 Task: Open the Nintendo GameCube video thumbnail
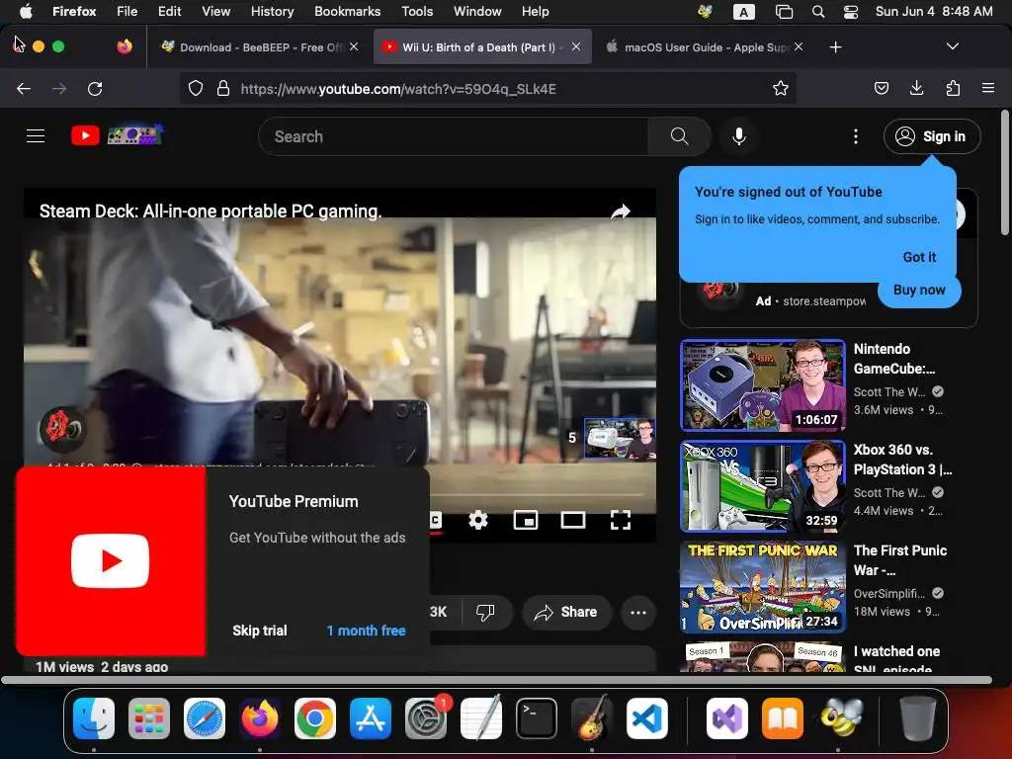[x=763, y=384]
